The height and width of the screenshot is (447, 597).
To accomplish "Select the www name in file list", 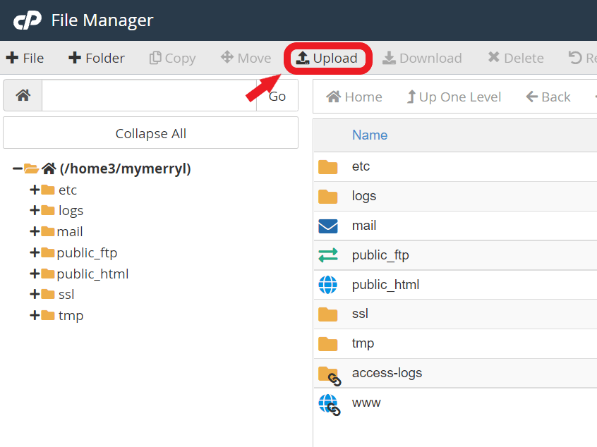I will tap(366, 403).
